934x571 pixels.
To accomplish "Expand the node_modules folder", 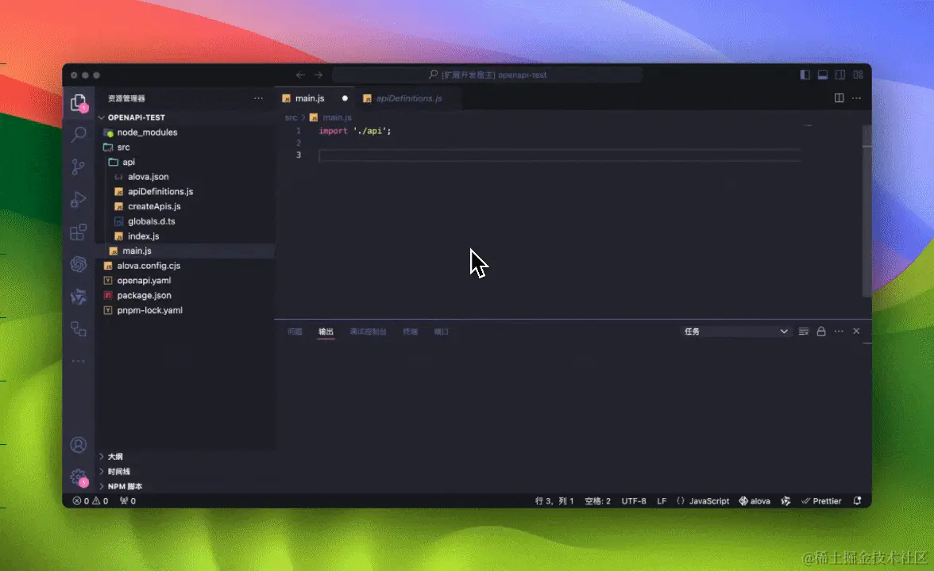I will 147,132.
